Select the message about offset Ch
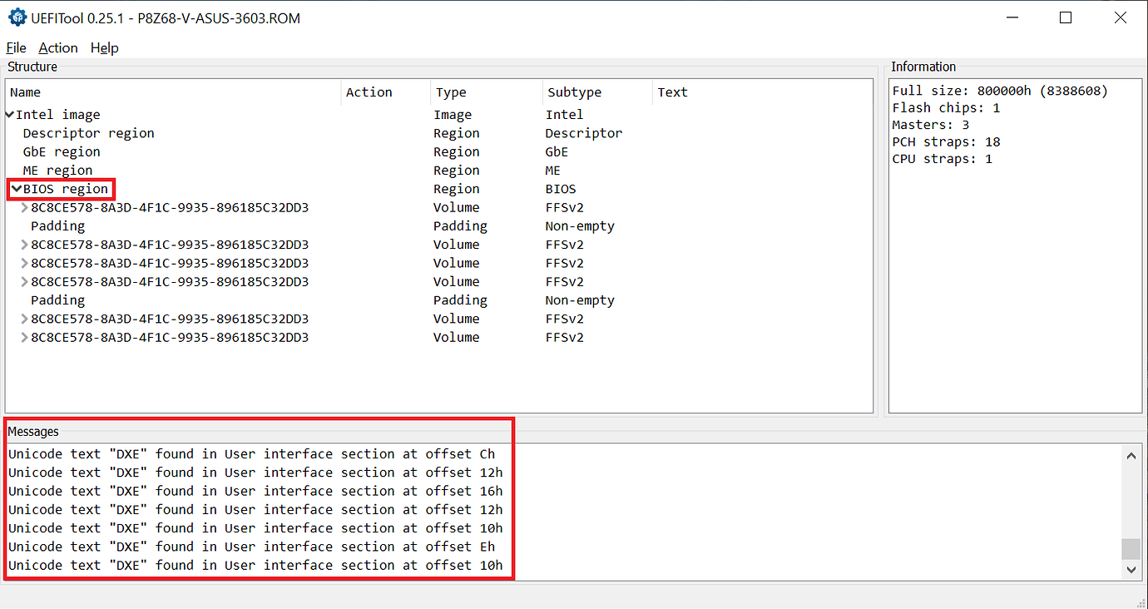1148x609 pixels. [250, 453]
